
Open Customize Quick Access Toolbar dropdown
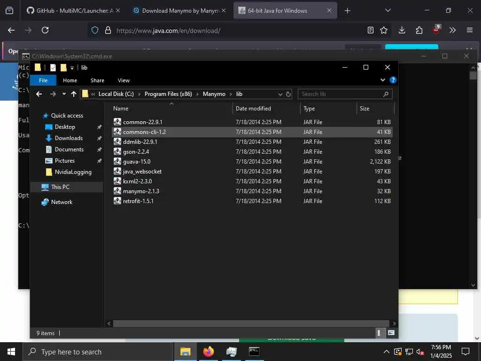point(72,68)
